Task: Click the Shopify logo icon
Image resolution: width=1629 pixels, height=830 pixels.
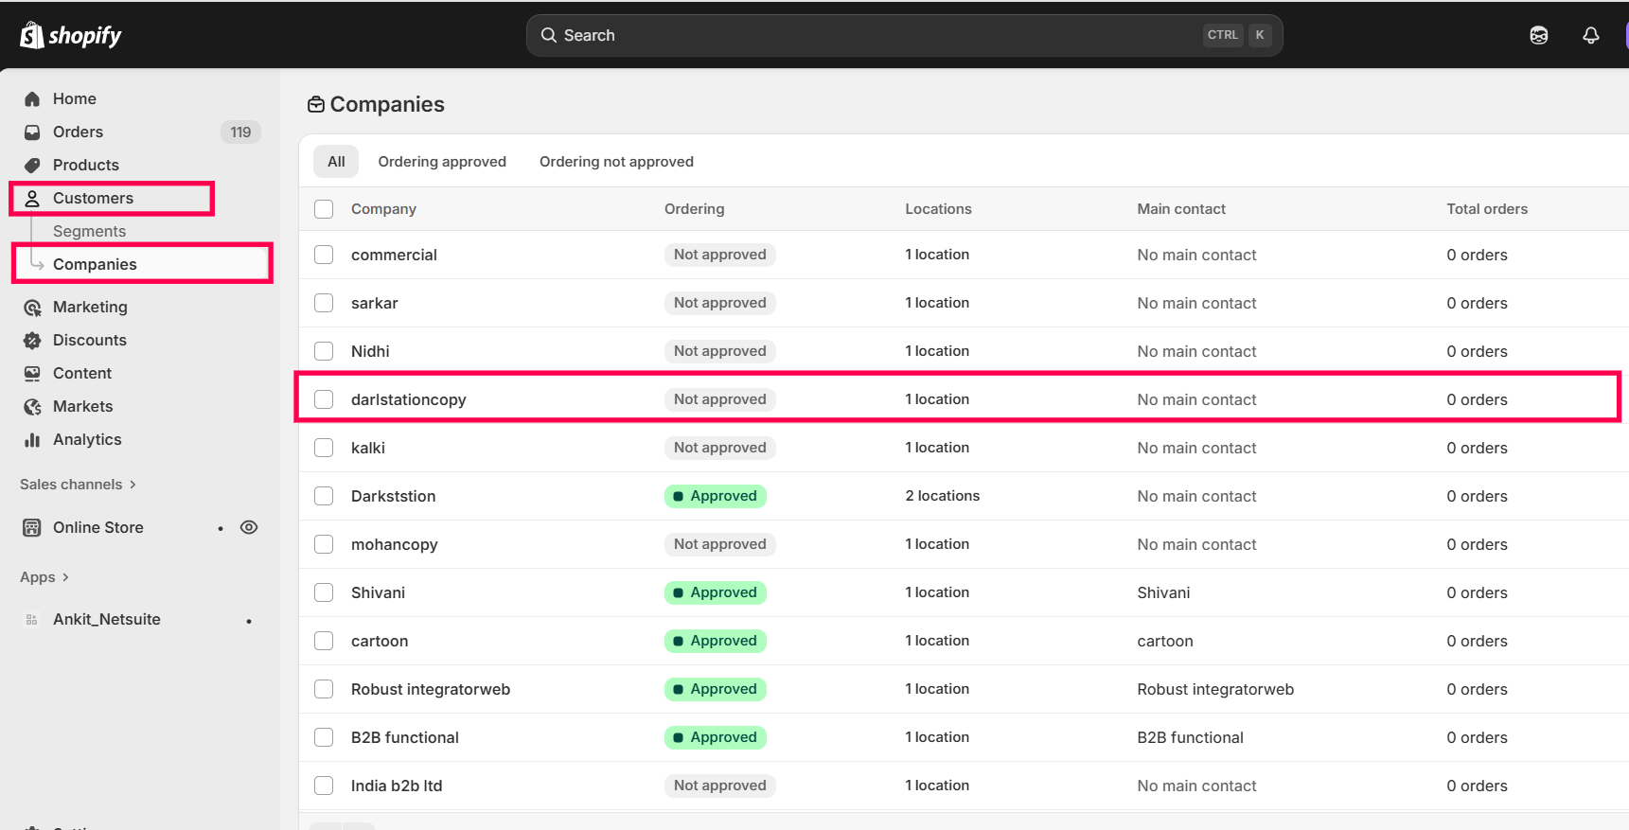Action: [x=32, y=35]
